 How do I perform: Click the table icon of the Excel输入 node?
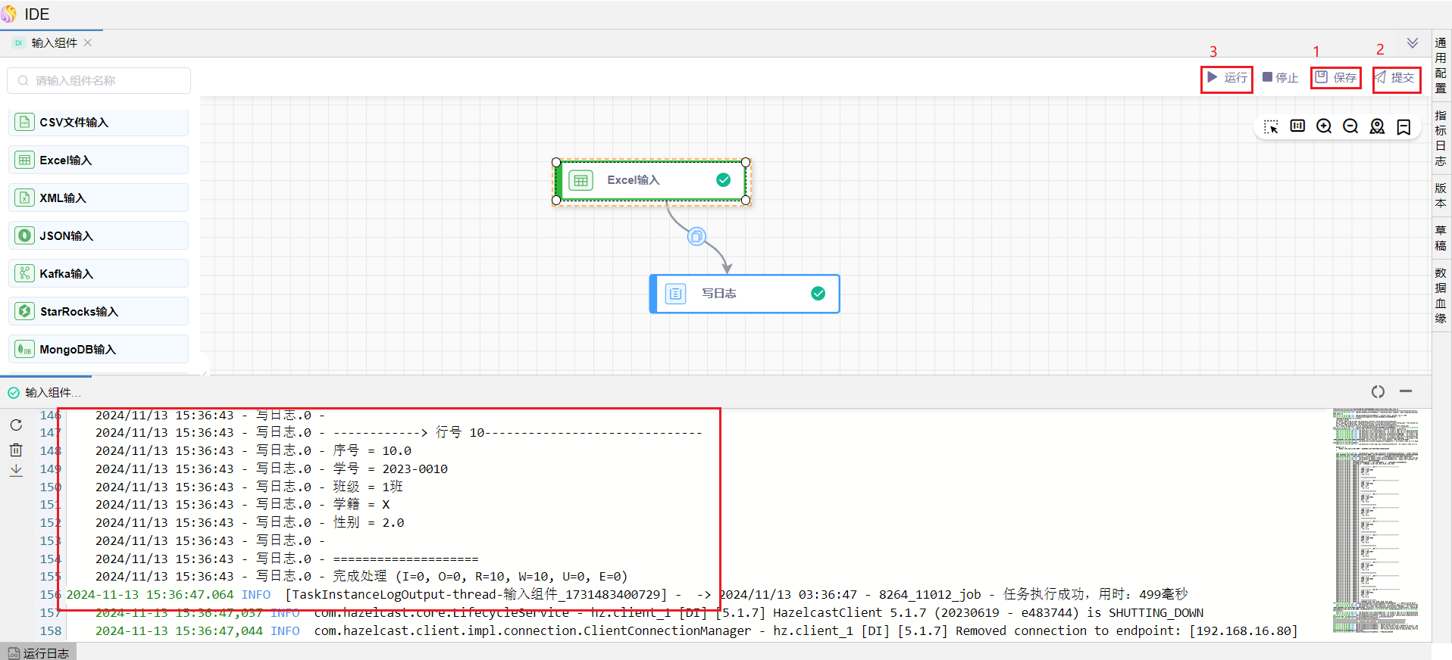pos(581,180)
